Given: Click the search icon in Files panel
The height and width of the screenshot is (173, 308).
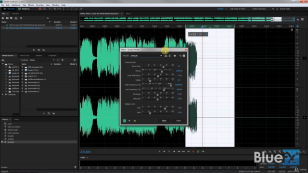Looking at the screenshot, I should pyautogui.click(x=48, y=18).
